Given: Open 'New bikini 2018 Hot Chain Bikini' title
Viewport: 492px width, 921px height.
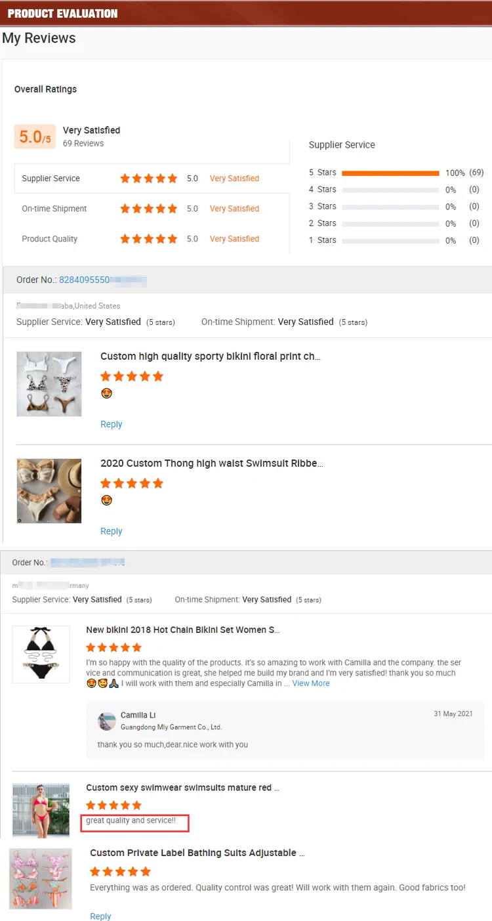Looking at the screenshot, I should tap(183, 630).
